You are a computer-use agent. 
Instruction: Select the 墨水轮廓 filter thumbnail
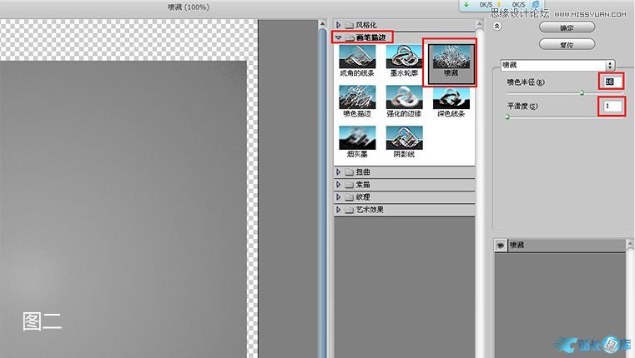click(x=404, y=57)
